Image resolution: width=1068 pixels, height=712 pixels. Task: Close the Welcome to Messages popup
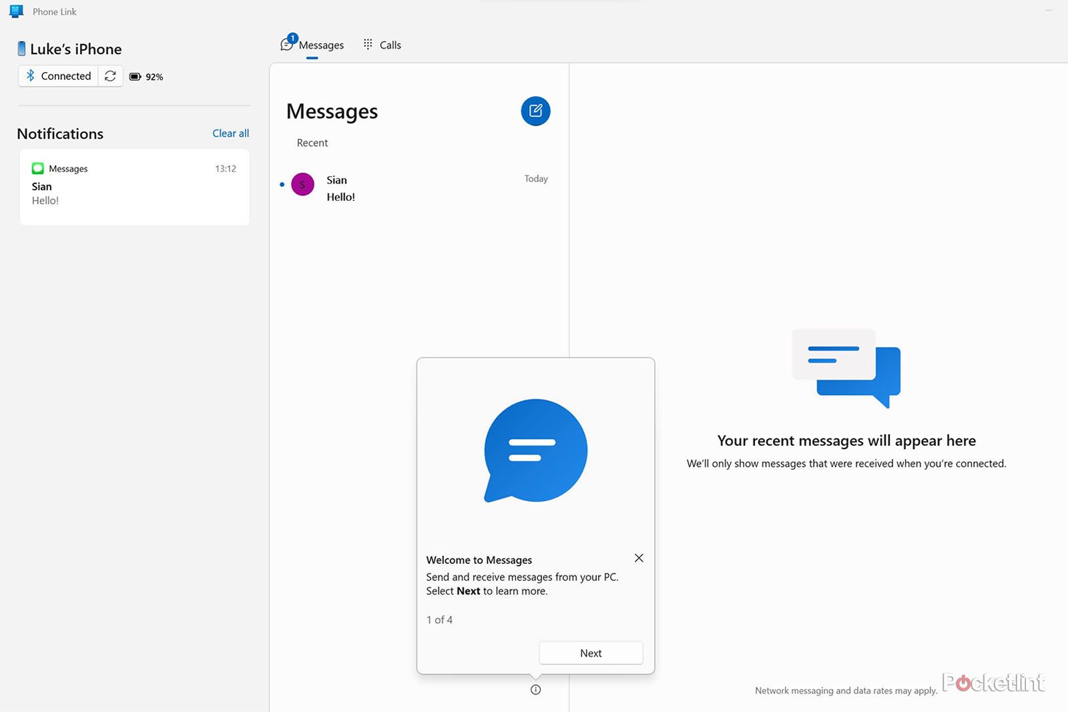[639, 558]
